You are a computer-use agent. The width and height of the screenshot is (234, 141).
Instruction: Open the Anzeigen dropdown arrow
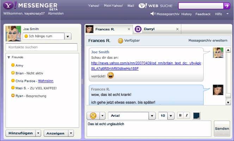tap(71, 133)
